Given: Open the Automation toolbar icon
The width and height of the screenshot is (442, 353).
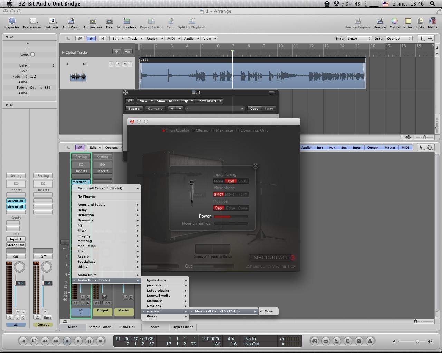Looking at the screenshot, I should coord(93,21).
